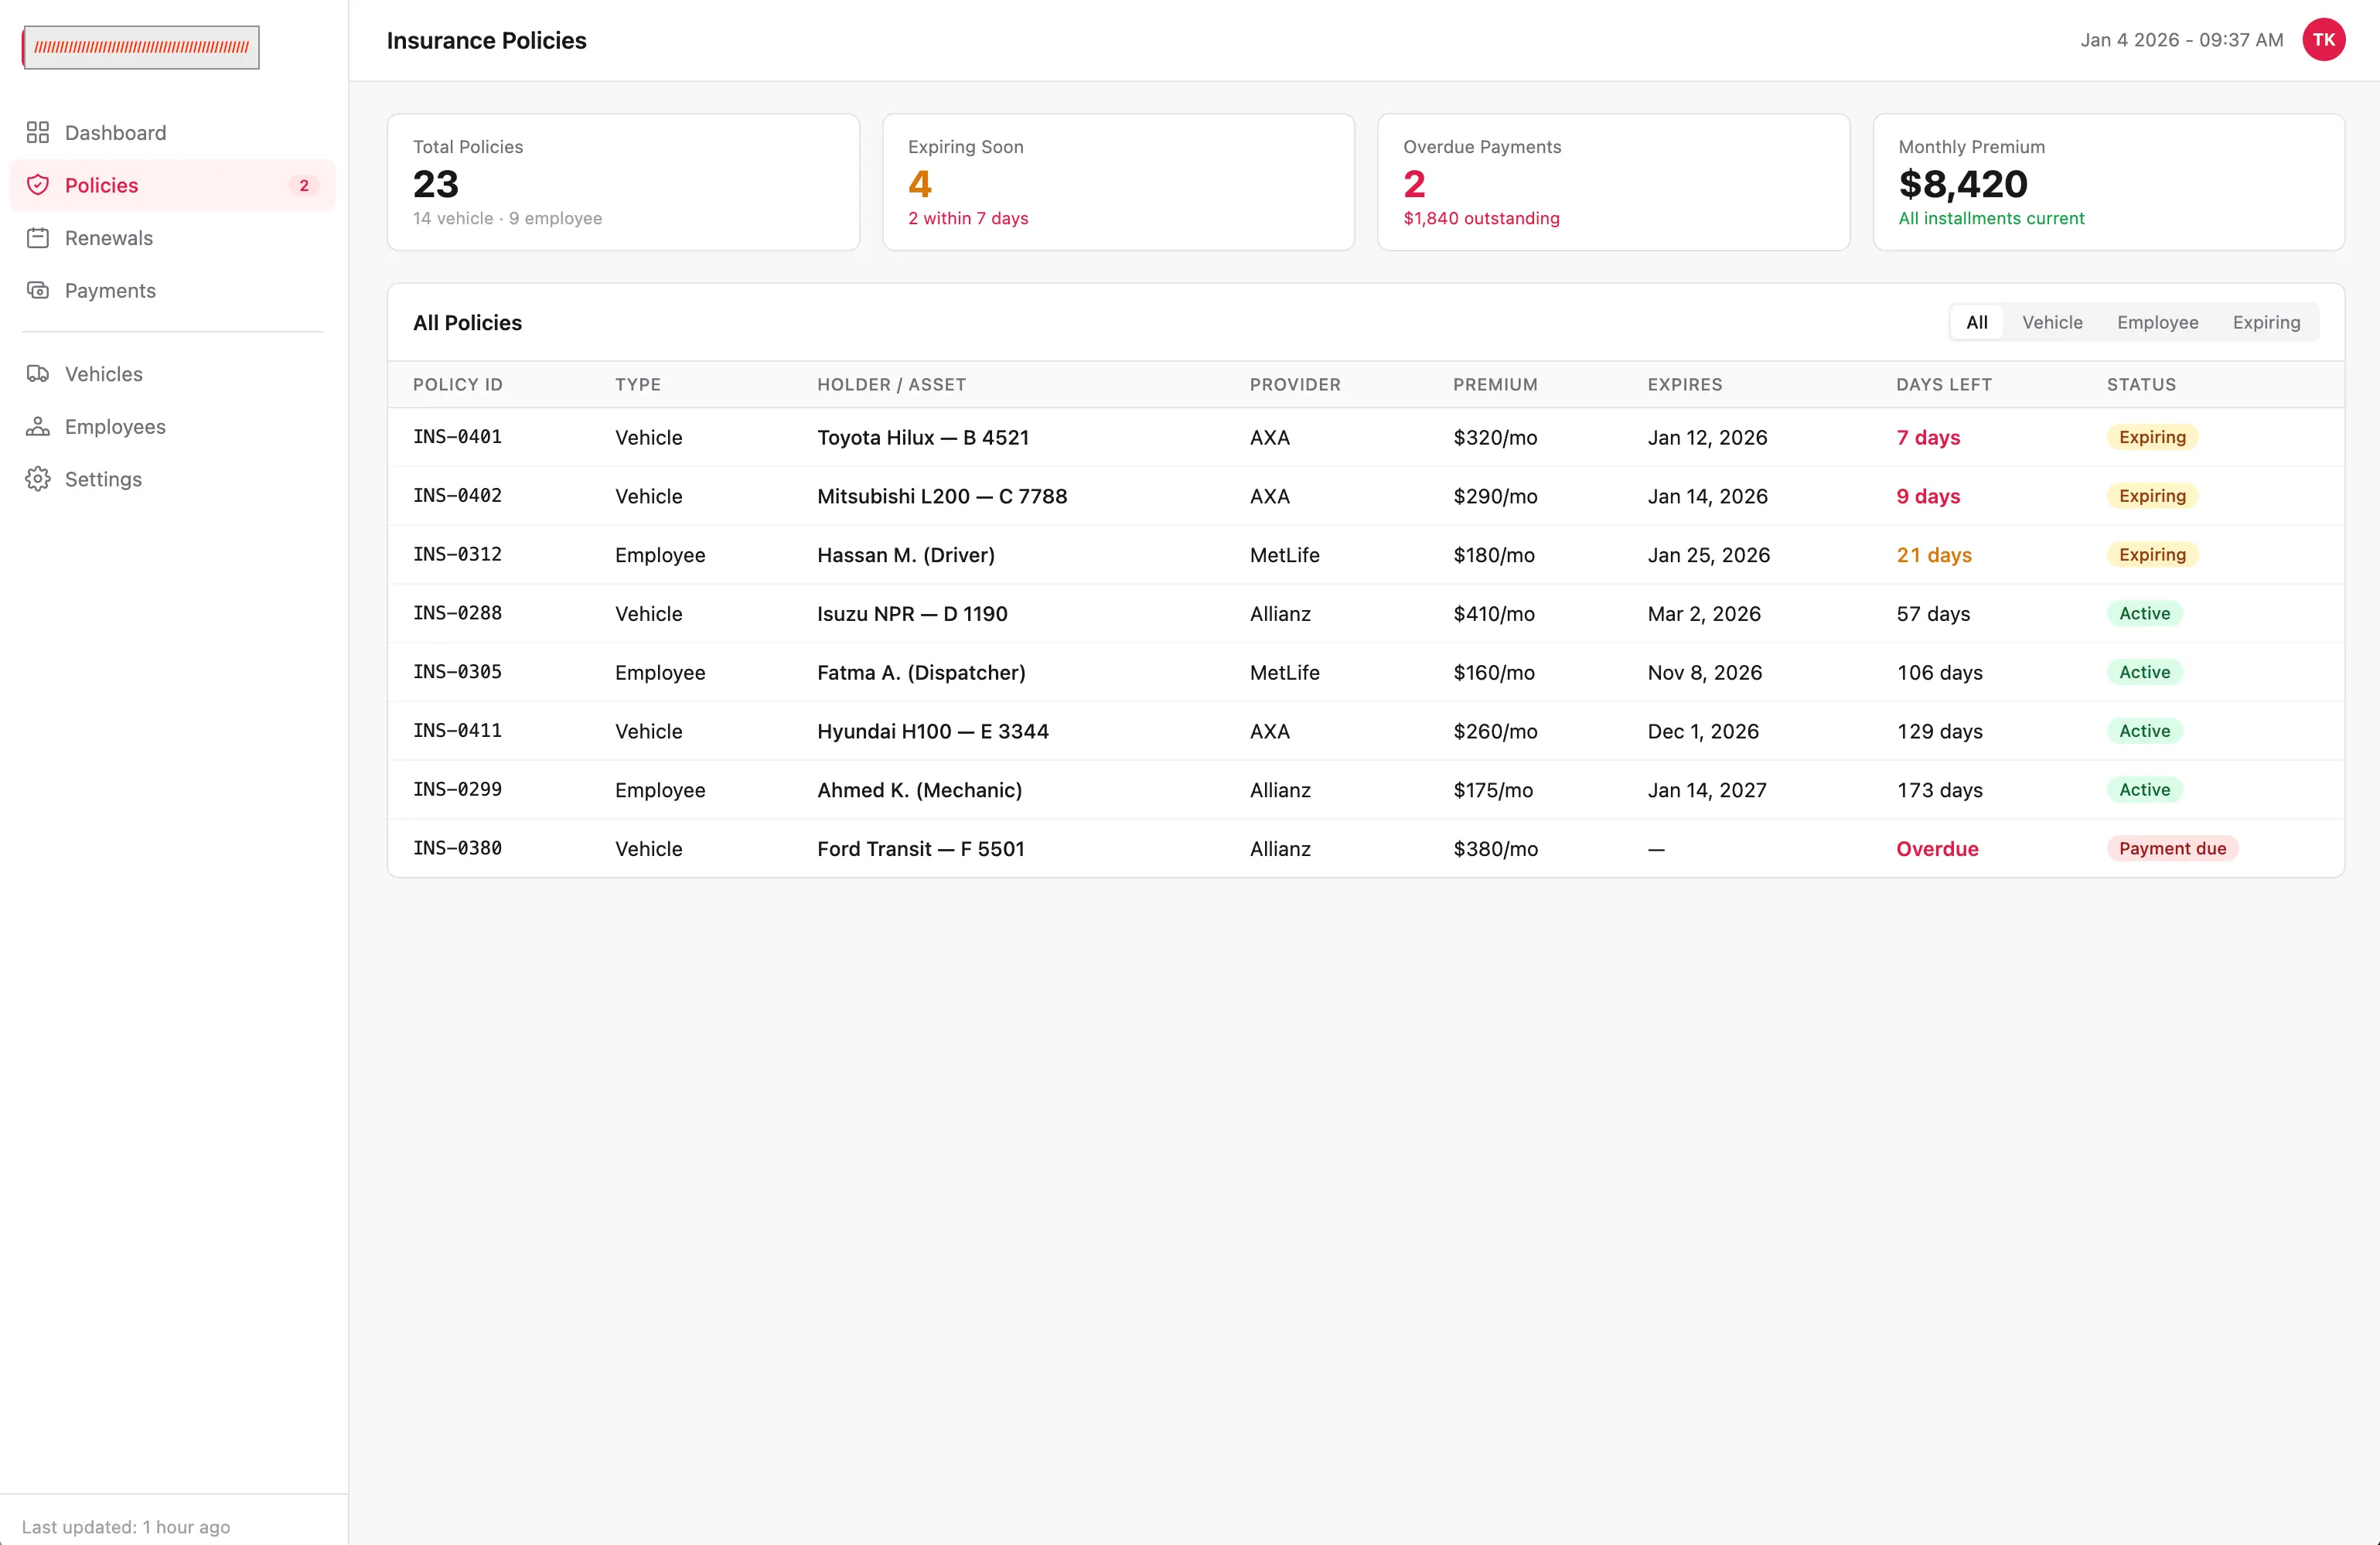
Task: Open the TK user avatar
Action: click(2323, 40)
